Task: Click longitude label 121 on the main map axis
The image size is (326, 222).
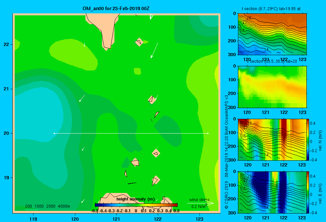Action: [x=116, y=219]
